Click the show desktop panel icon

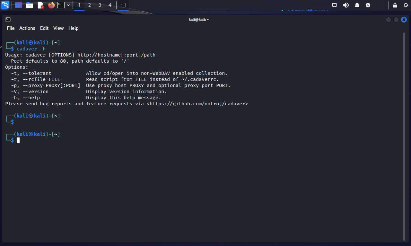(19, 5)
